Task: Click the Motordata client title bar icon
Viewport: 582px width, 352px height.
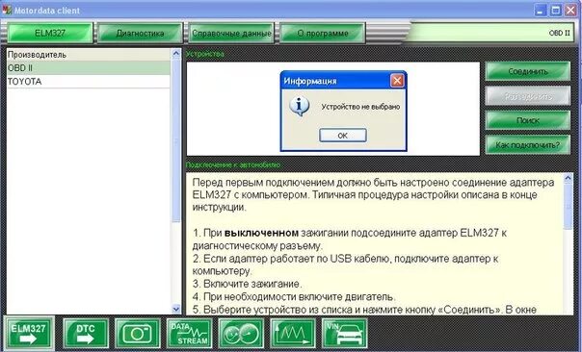Action: [7, 10]
